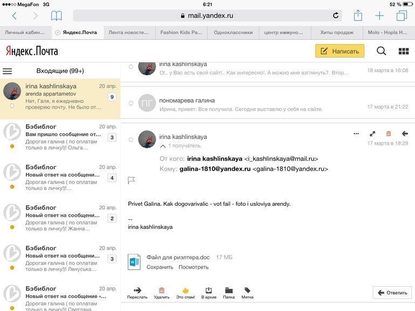The image size is (415, 311).
Task: Click the Переслать forward arrow icon
Action: pyautogui.click(x=137, y=290)
